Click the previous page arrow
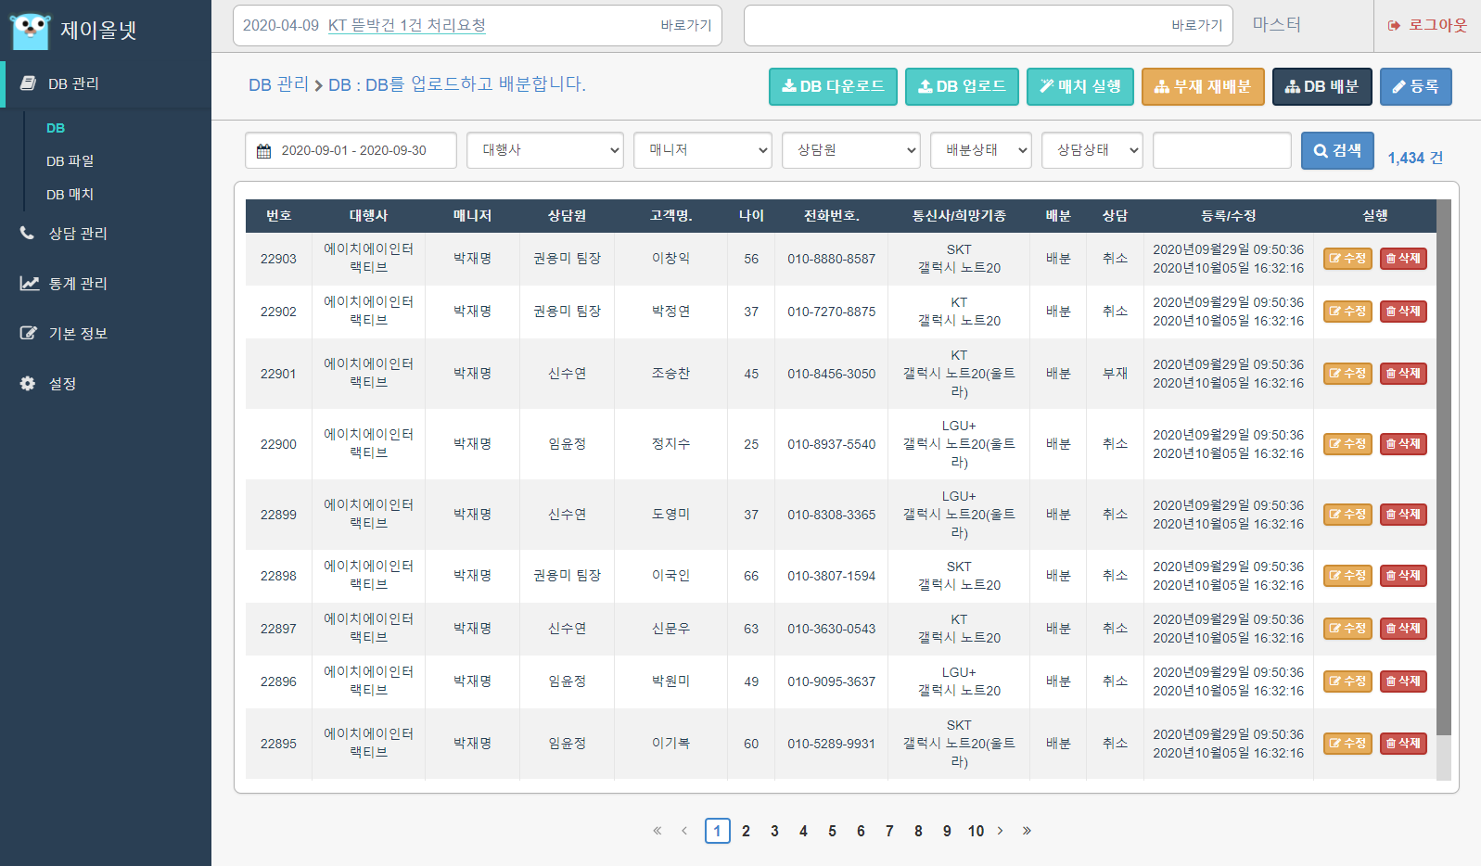Screen dimensions: 1481x866 click(x=684, y=831)
